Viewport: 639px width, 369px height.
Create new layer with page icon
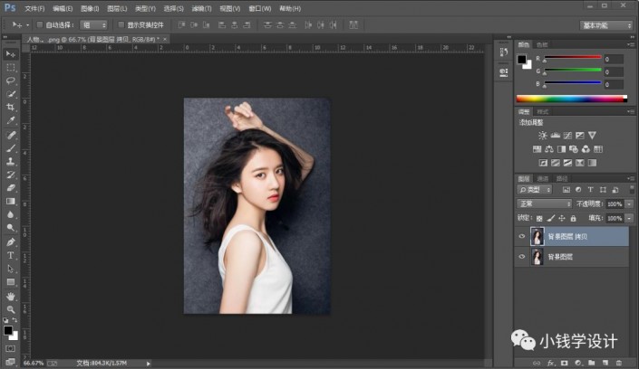point(605,363)
